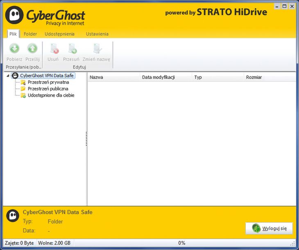Sort by the Typ column header

[218, 77]
